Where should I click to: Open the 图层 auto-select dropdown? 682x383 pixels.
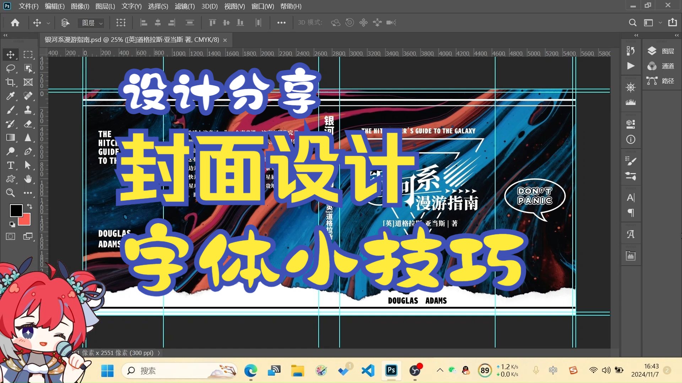pyautogui.click(x=91, y=23)
